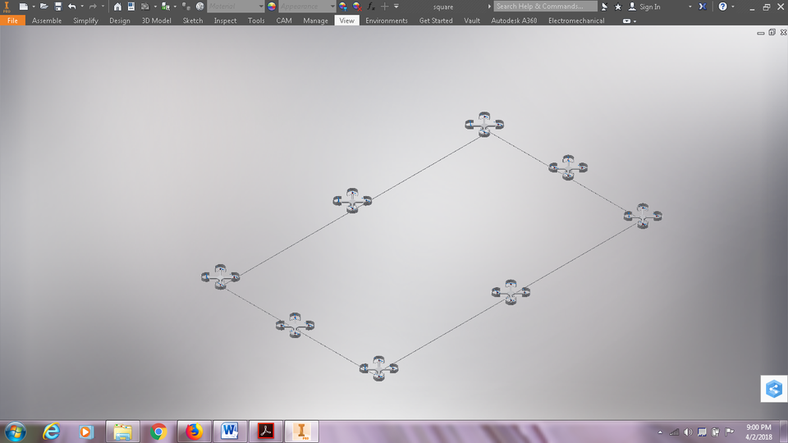The height and width of the screenshot is (443, 788).
Task: Click the appearance color wheel icon
Action: (x=272, y=7)
